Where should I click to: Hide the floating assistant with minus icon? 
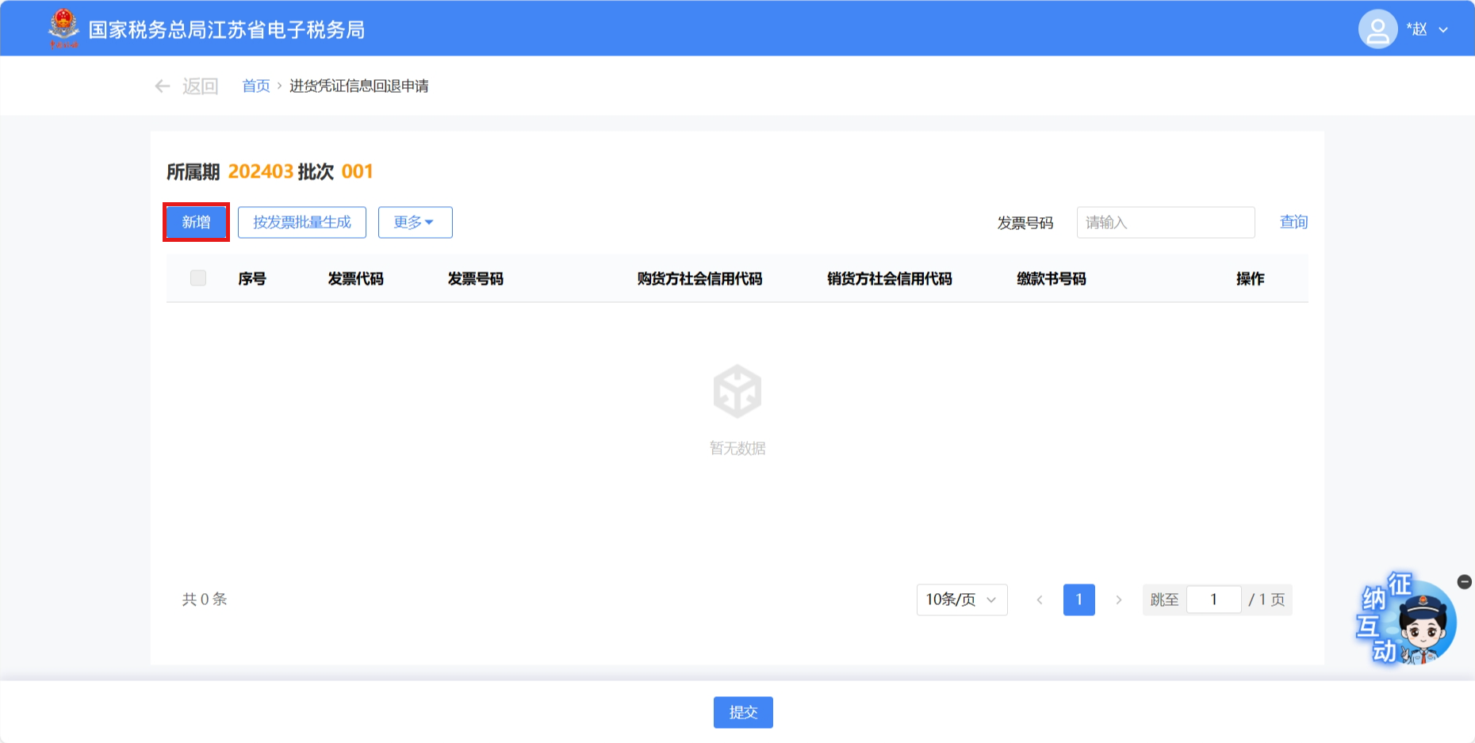(x=1465, y=582)
